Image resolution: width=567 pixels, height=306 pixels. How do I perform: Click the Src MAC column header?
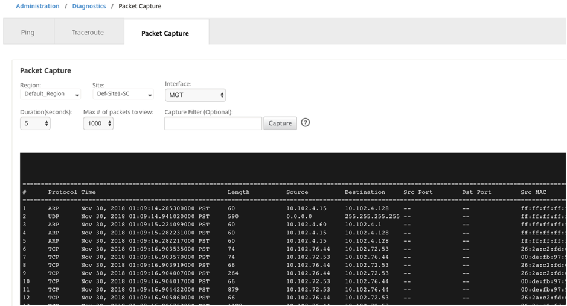coord(533,192)
